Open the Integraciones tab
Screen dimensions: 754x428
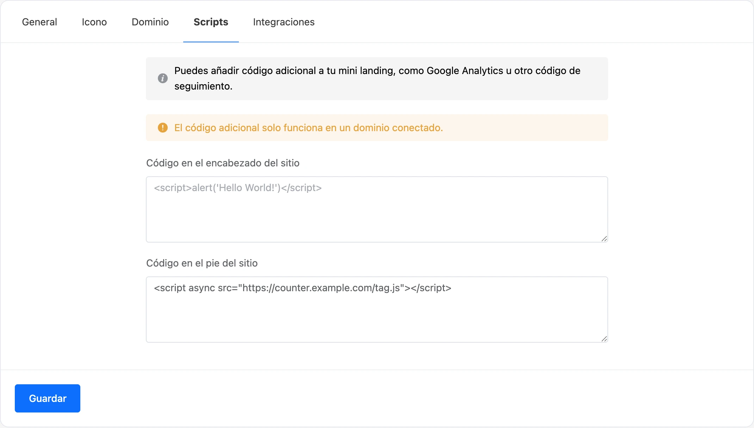coord(284,22)
